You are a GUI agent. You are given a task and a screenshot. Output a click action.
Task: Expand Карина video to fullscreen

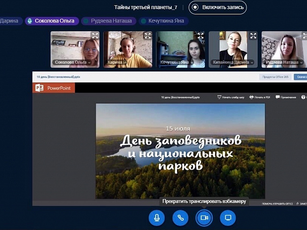pos(148,35)
